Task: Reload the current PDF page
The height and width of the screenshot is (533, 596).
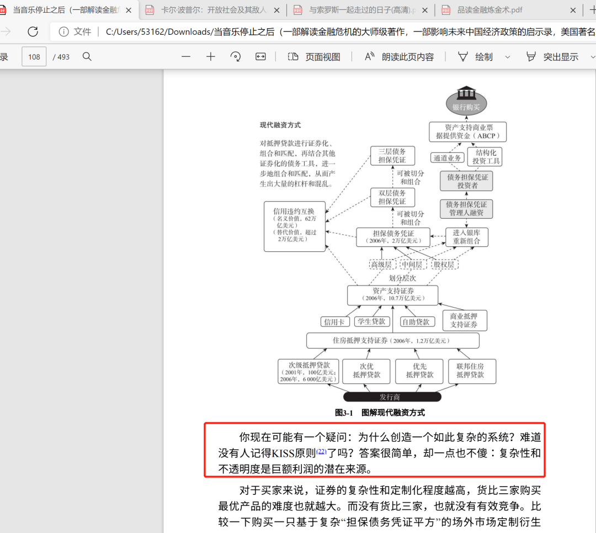Action: (33, 31)
